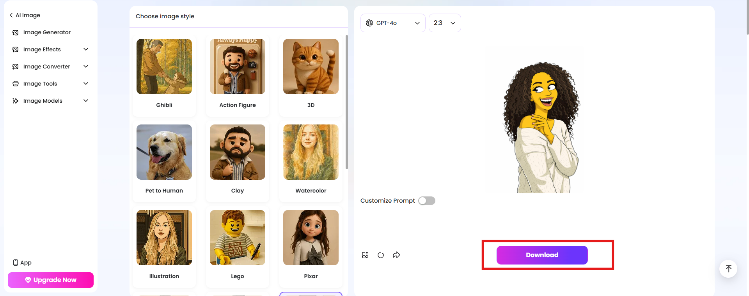This screenshot has width=749, height=296.
Task: Choose the Clay style thumbnail
Action: click(x=238, y=152)
